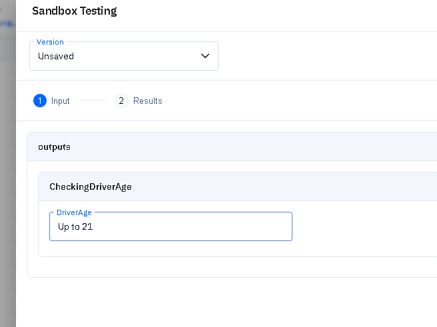Click the blurred blue link behind the overlay
This screenshot has width=437, height=327.
(7, 23)
